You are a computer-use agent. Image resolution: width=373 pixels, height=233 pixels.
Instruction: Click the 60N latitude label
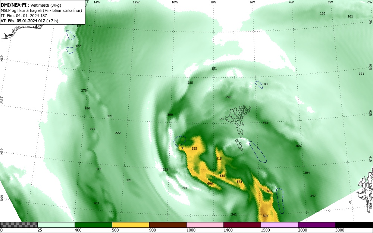[1, 198]
